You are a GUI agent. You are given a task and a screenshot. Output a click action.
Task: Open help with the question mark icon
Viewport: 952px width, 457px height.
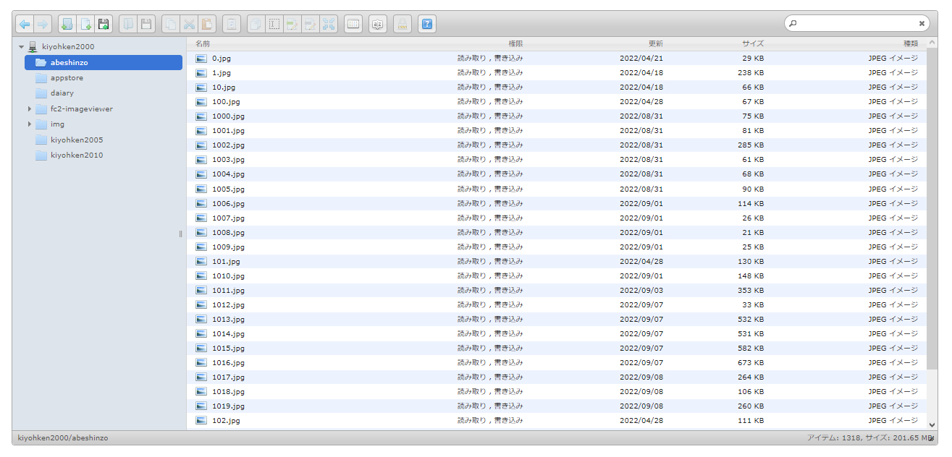(426, 24)
